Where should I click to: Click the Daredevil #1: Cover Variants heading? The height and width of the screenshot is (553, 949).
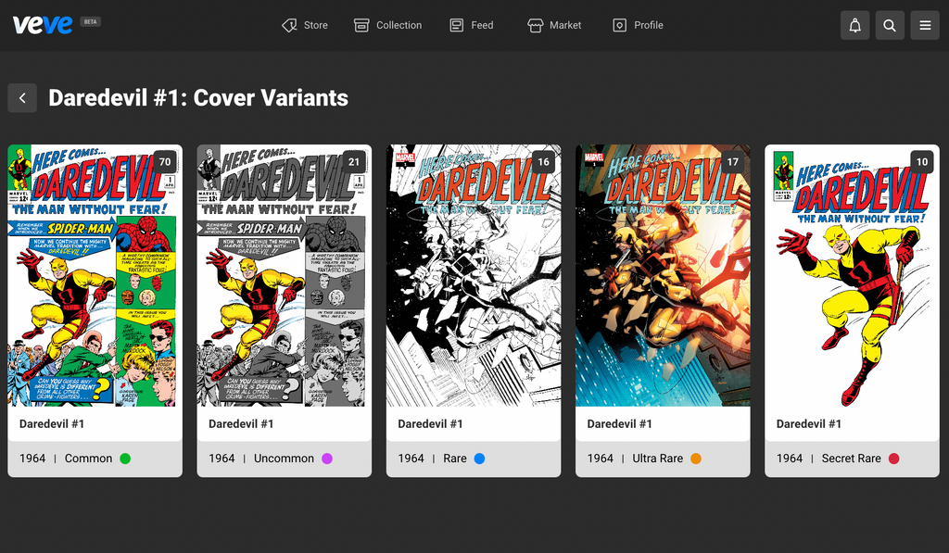[x=198, y=98]
